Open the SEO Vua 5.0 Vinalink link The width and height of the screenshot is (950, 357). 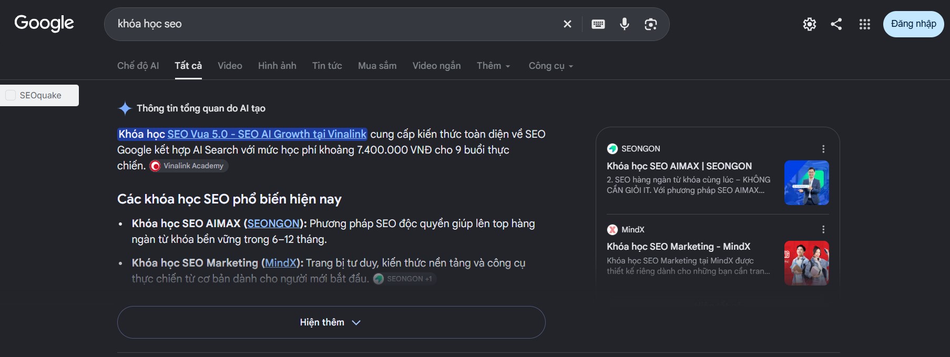(x=267, y=134)
